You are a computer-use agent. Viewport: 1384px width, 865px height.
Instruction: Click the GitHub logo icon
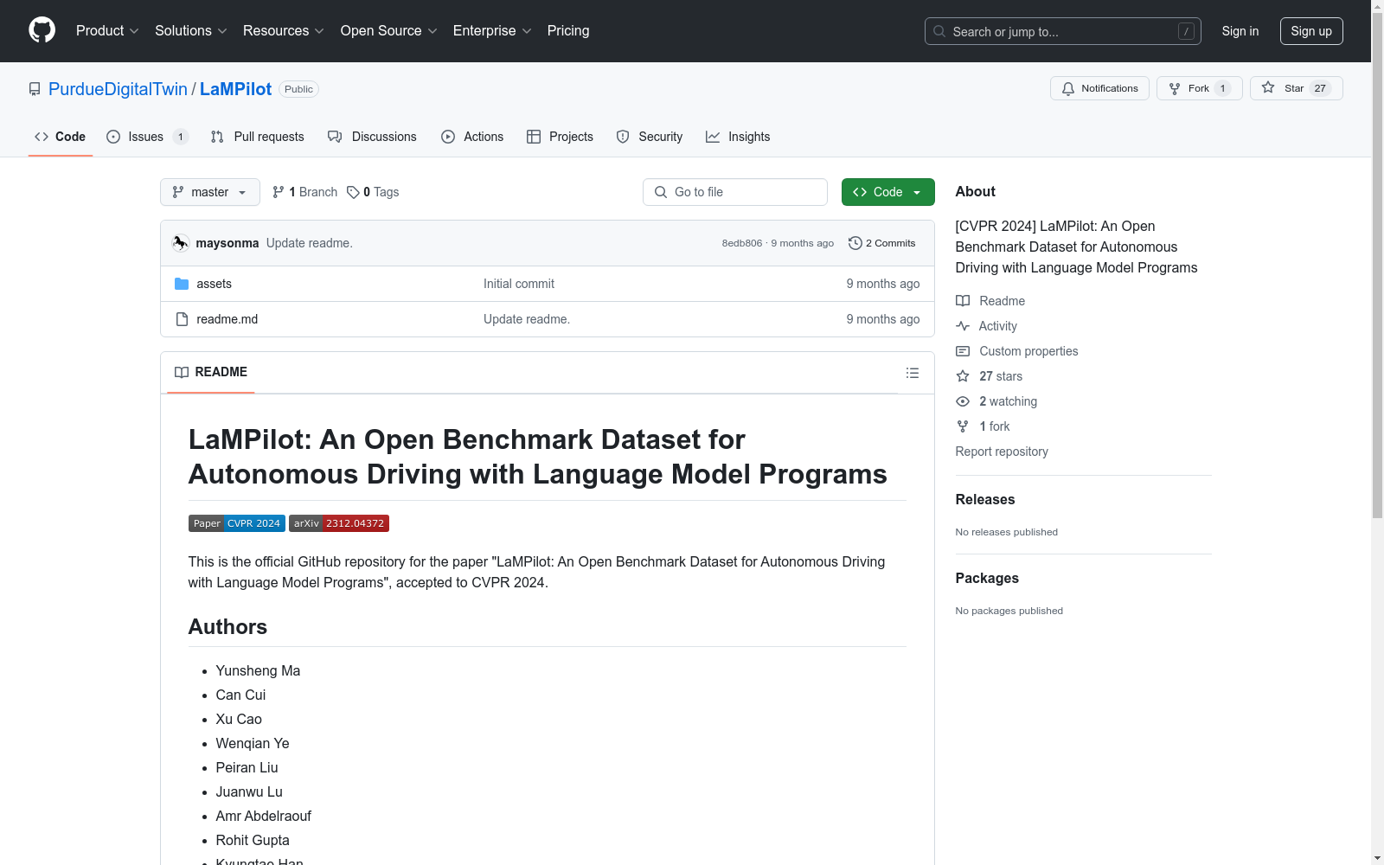coord(42,30)
